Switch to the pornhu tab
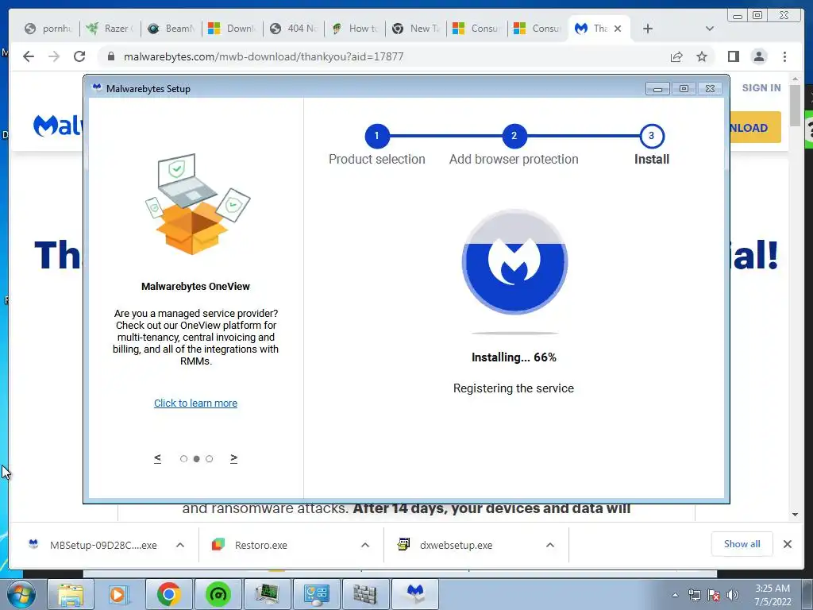The width and height of the screenshot is (813, 610). tap(48, 29)
